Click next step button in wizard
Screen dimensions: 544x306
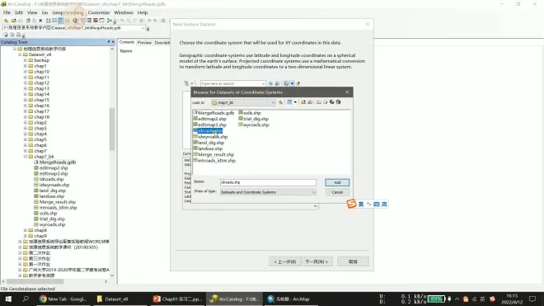pos(317,261)
